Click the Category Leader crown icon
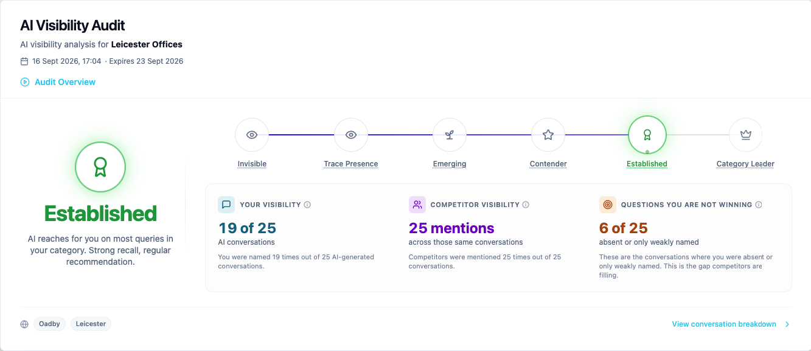Viewport: 811px width, 351px height. (745, 135)
